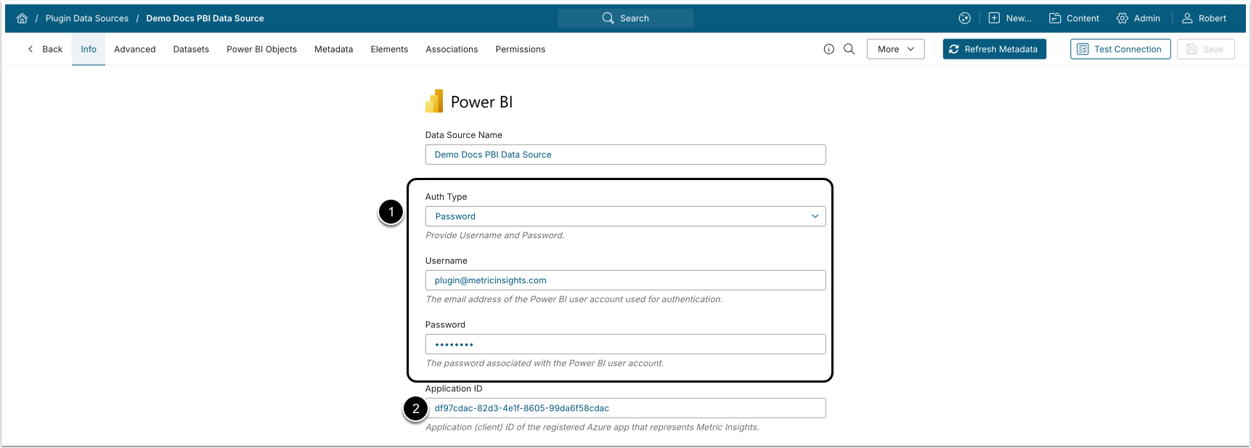The width and height of the screenshot is (1251, 448).
Task: Open the New... create menu
Action: click(1010, 18)
